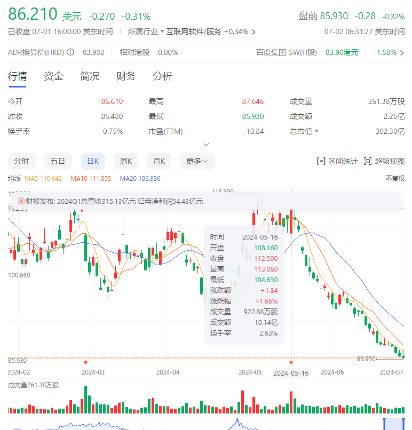Screen dimensions: 412x430
Task: Click the orange event dot near 2024-03
Action: point(85,362)
